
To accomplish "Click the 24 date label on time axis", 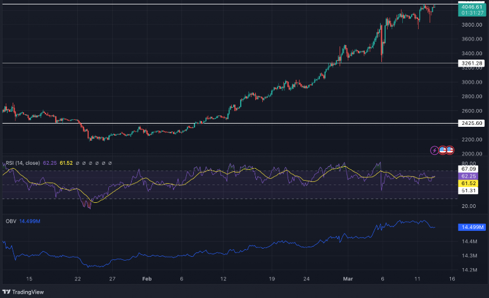I will coord(306,278).
